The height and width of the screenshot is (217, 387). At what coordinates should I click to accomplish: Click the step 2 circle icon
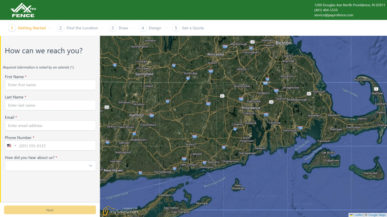(x=60, y=28)
